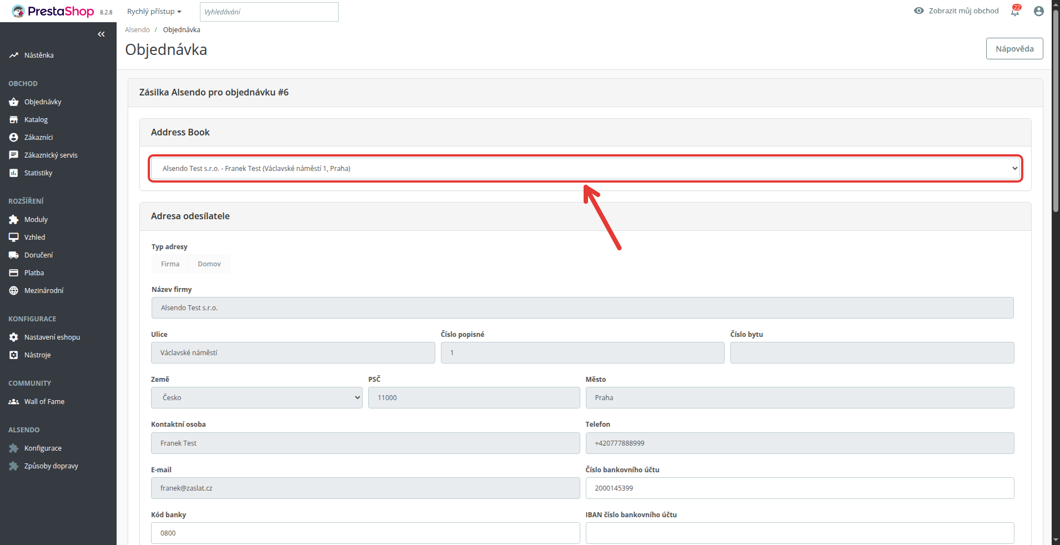Click the Wall of Fame people icon

(14, 402)
